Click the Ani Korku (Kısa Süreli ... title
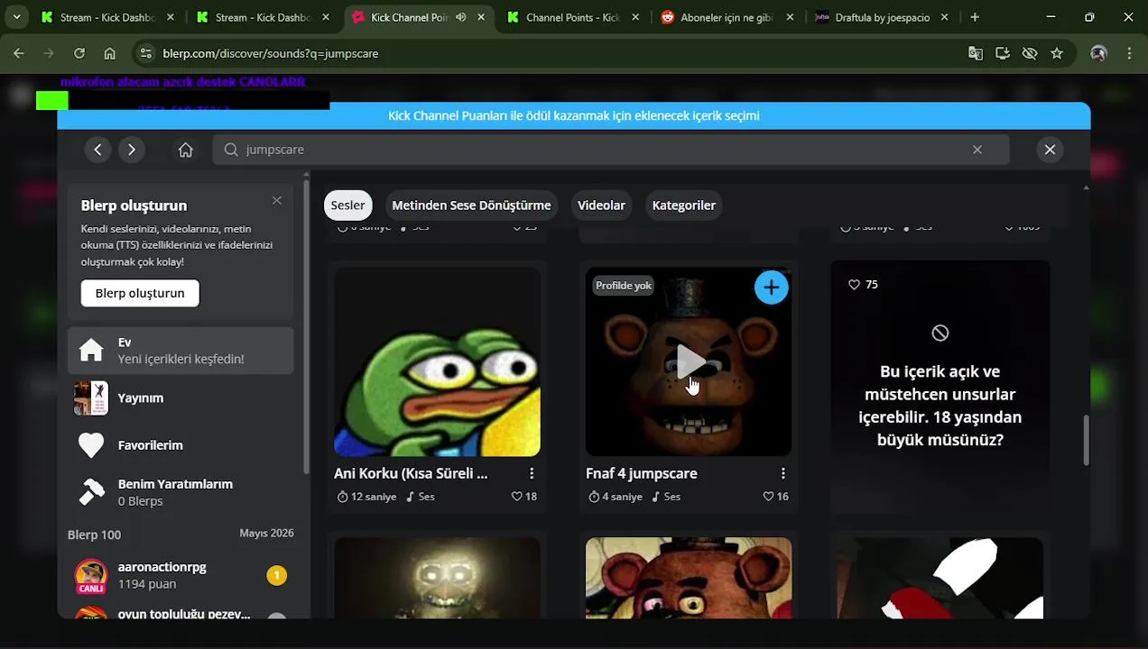Screen dimensions: 1148x649 pyautogui.click(x=411, y=473)
